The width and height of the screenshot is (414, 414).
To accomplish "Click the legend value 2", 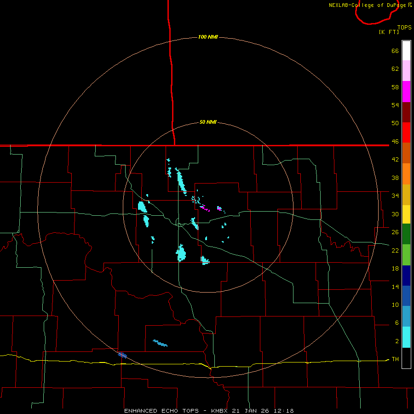I will [397, 341].
